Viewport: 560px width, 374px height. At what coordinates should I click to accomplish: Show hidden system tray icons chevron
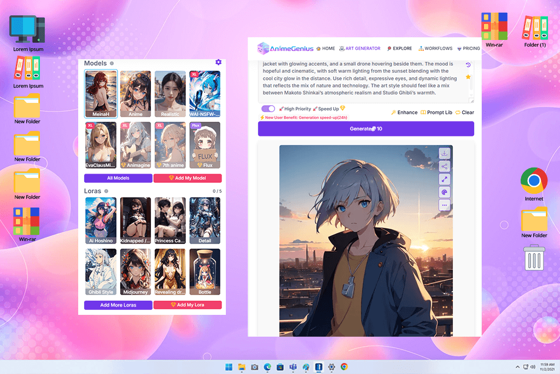(517, 367)
